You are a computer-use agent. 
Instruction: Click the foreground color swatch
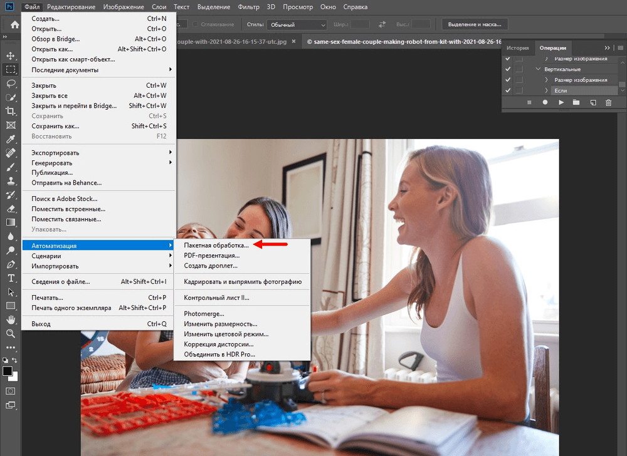(7, 371)
